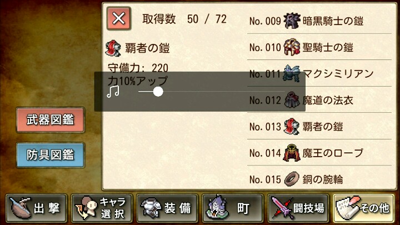Image resolution: width=400 pixels, height=225 pixels.
Task: Go to the 出撃 sortie menu
Action: (36, 208)
